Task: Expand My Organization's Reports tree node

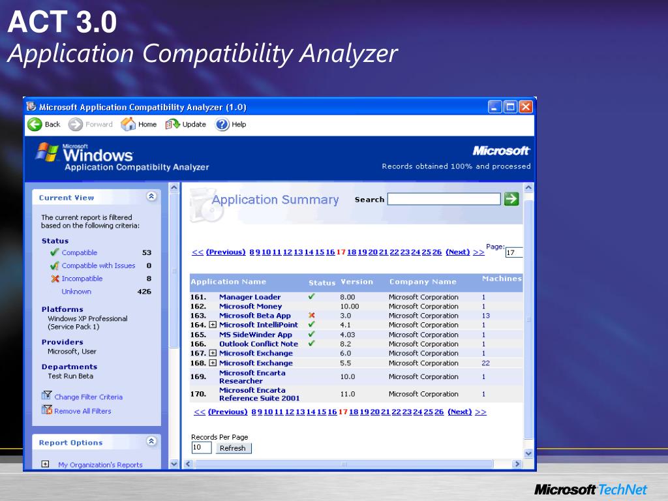Action: (x=45, y=464)
